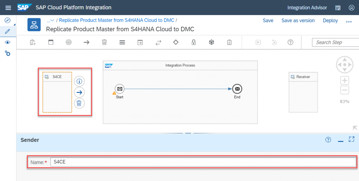Image resolution: width=359 pixels, height=181 pixels.
Task: Select the Start message event
Action: pyautogui.click(x=120, y=89)
